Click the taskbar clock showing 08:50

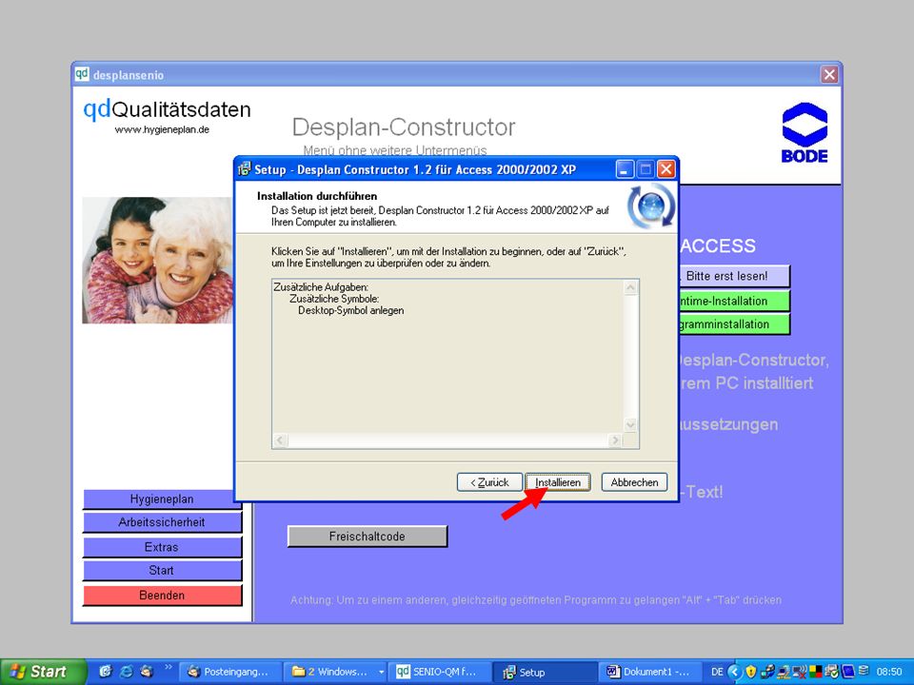pos(889,672)
